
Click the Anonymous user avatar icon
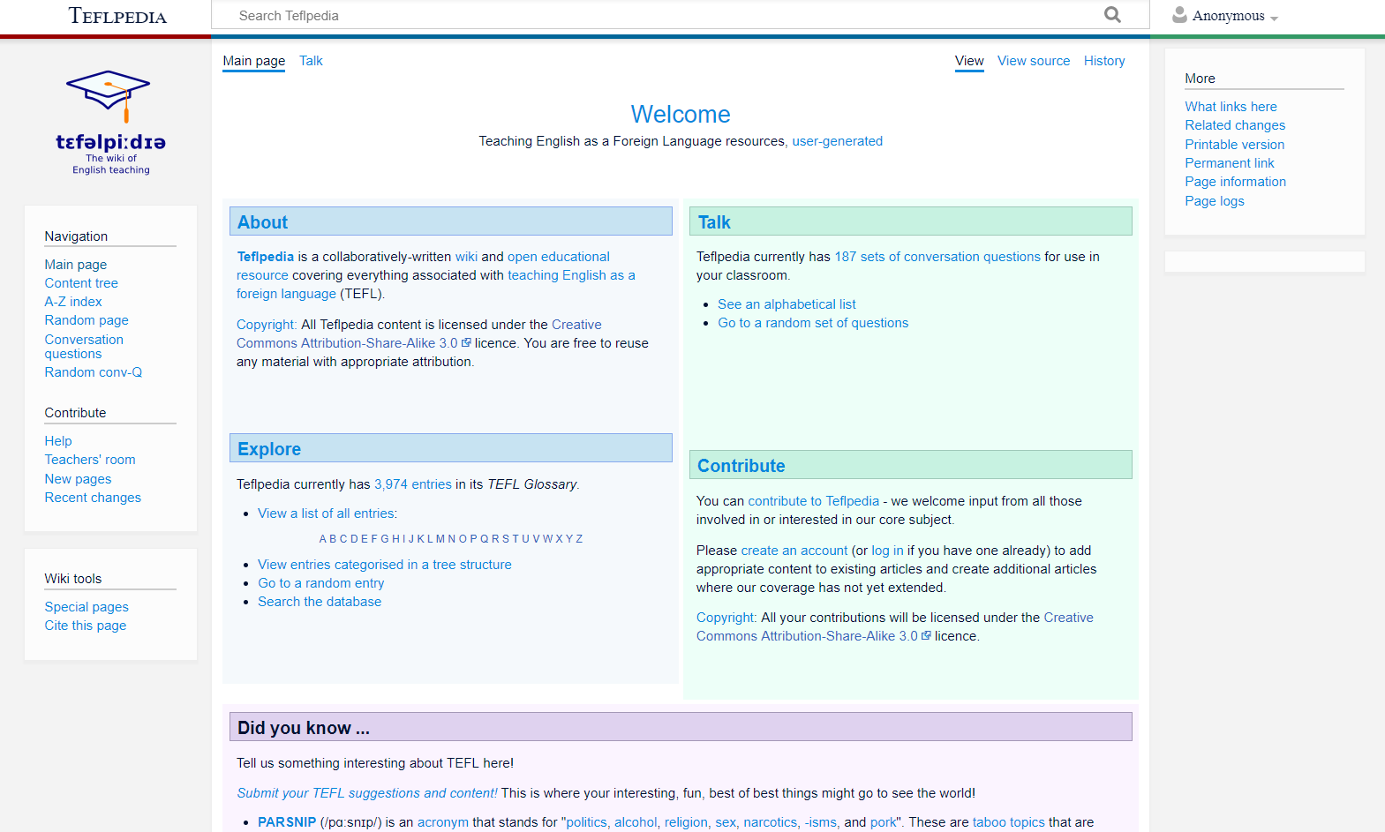[x=1179, y=15]
